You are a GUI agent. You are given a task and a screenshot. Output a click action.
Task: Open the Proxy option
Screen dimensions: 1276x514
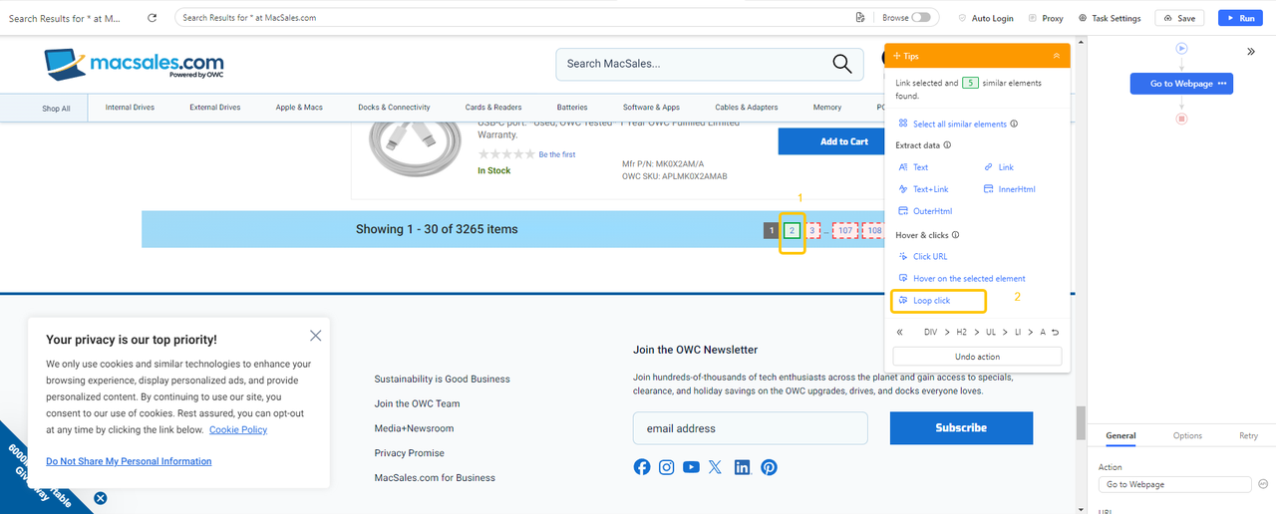coord(1046,18)
